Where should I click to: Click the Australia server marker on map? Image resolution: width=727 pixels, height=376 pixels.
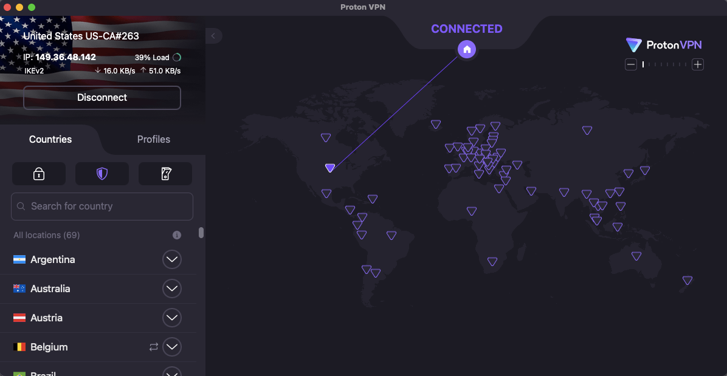[636, 256]
